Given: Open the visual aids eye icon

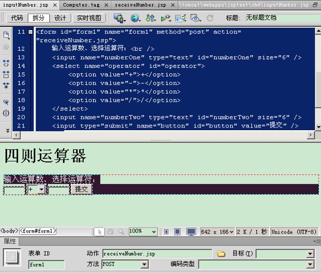Looking at the screenshot, I should [196, 18].
